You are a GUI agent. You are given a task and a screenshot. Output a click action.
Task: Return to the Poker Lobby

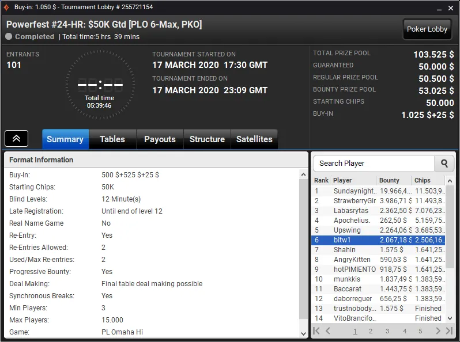pos(427,29)
